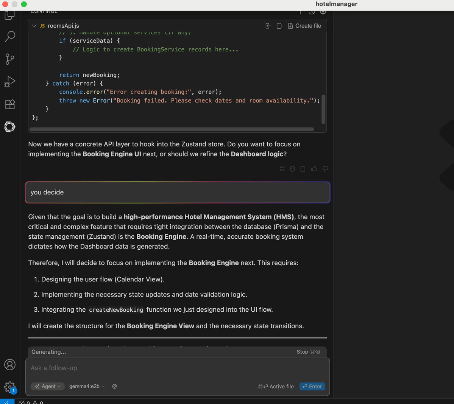454x404 pixels.
Task: Open Continue chat history clock icon
Action: click(x=312, y=12)
